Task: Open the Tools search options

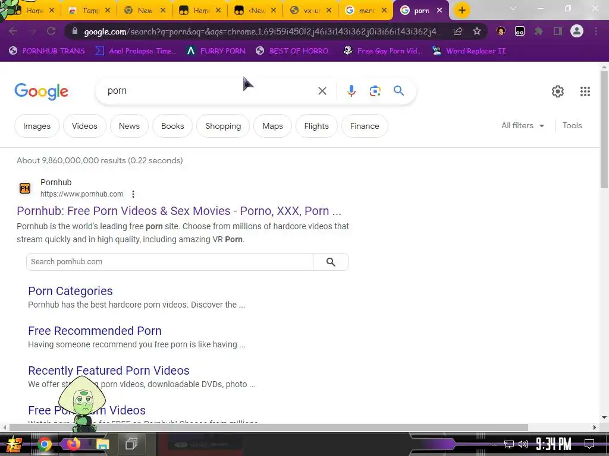Action: coord(572,126)
